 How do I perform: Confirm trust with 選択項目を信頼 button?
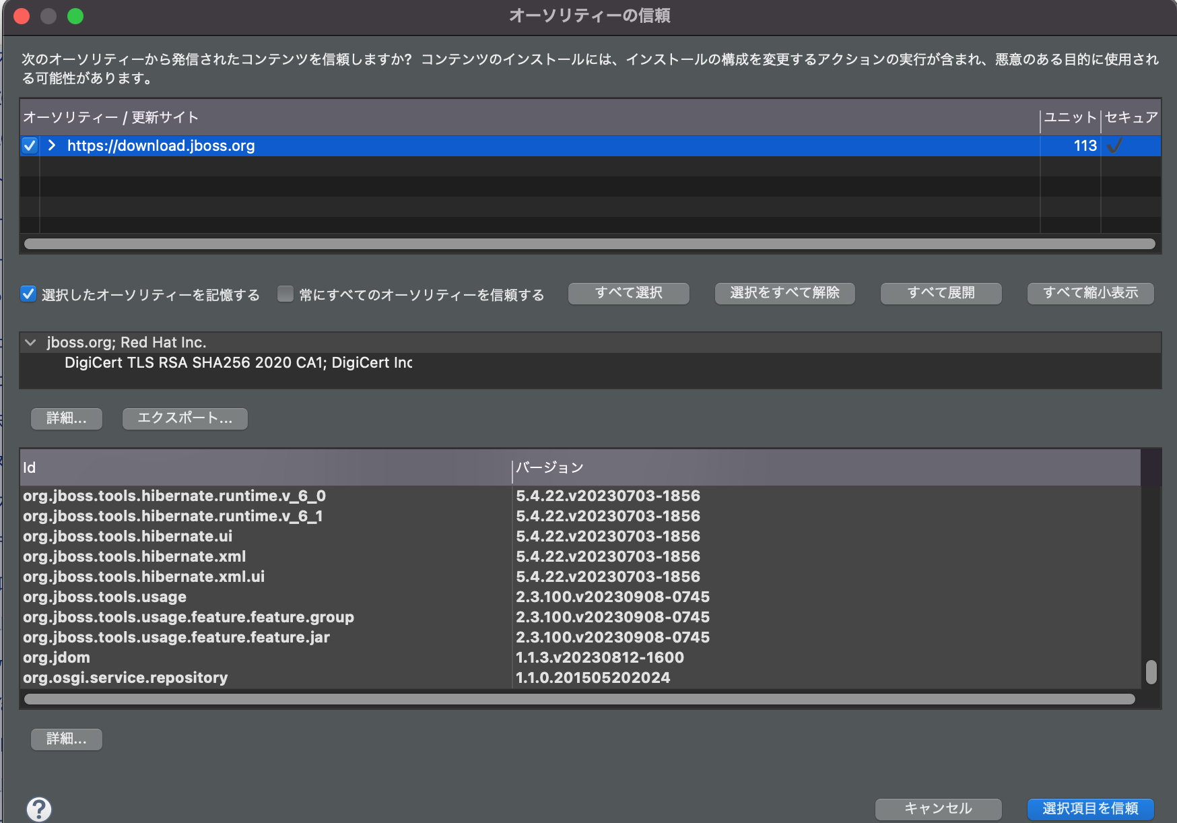[1091, 808]
